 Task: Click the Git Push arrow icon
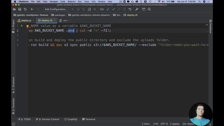point(119,9)
